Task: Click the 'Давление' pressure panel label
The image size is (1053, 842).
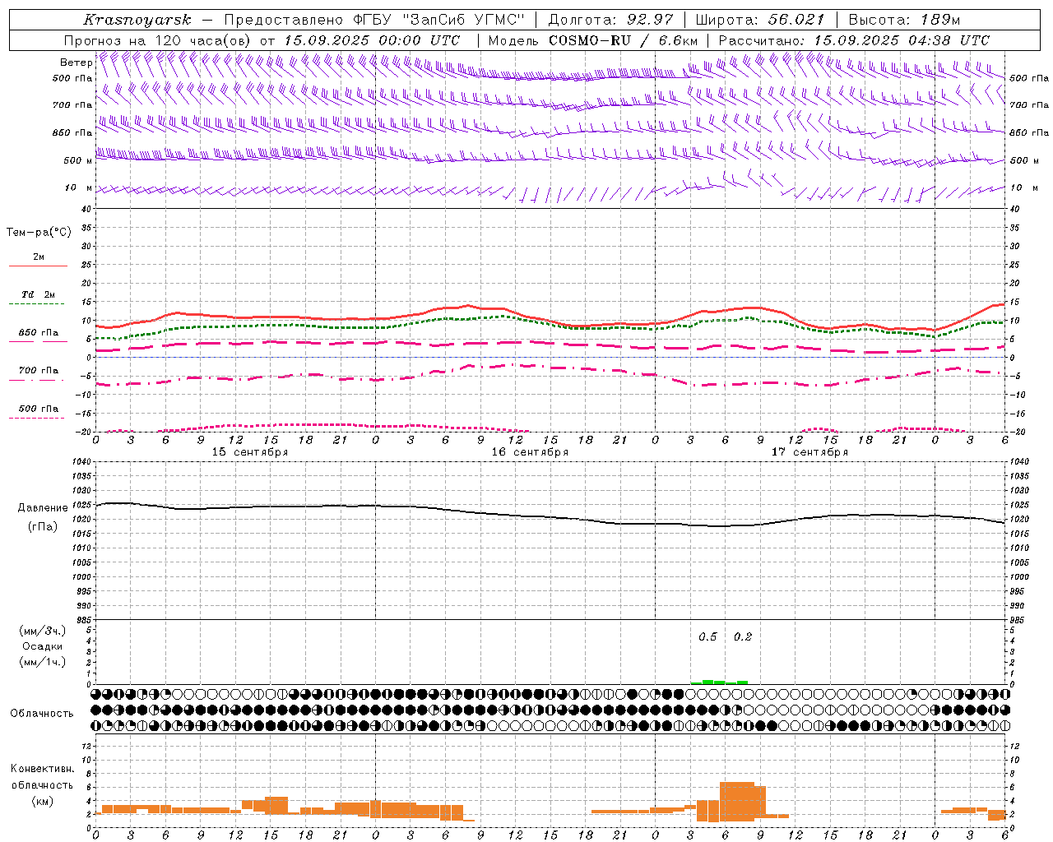Action: click(x=43, y=508)
